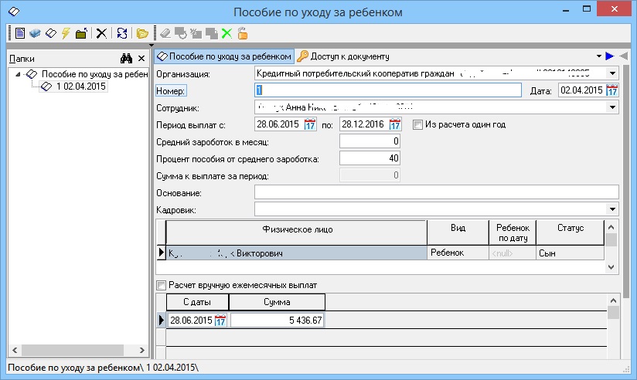This screenshot has width=637, height=380.
Task: Click the Сумма к выплате за период field
Action: tap(370, 175)
